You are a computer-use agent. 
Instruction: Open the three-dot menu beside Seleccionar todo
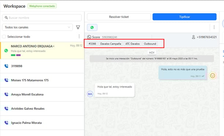[x=79, y=36]
